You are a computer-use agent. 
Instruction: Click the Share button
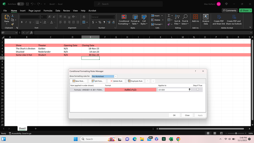tap(244, 10)
